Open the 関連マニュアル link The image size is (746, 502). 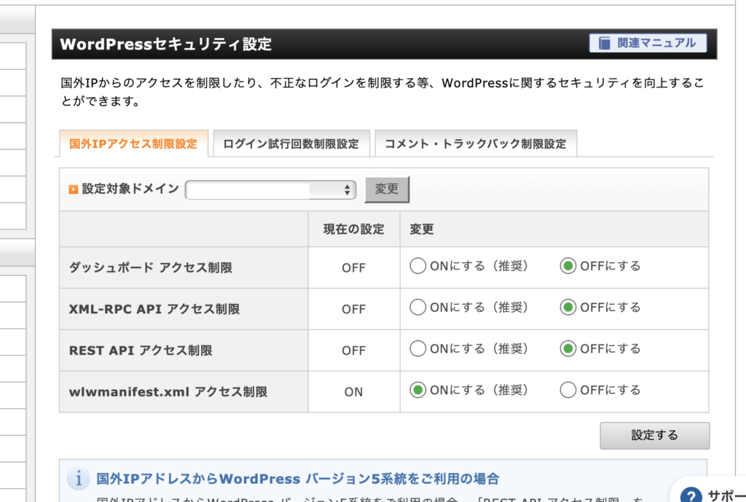(x=648, y=44)
